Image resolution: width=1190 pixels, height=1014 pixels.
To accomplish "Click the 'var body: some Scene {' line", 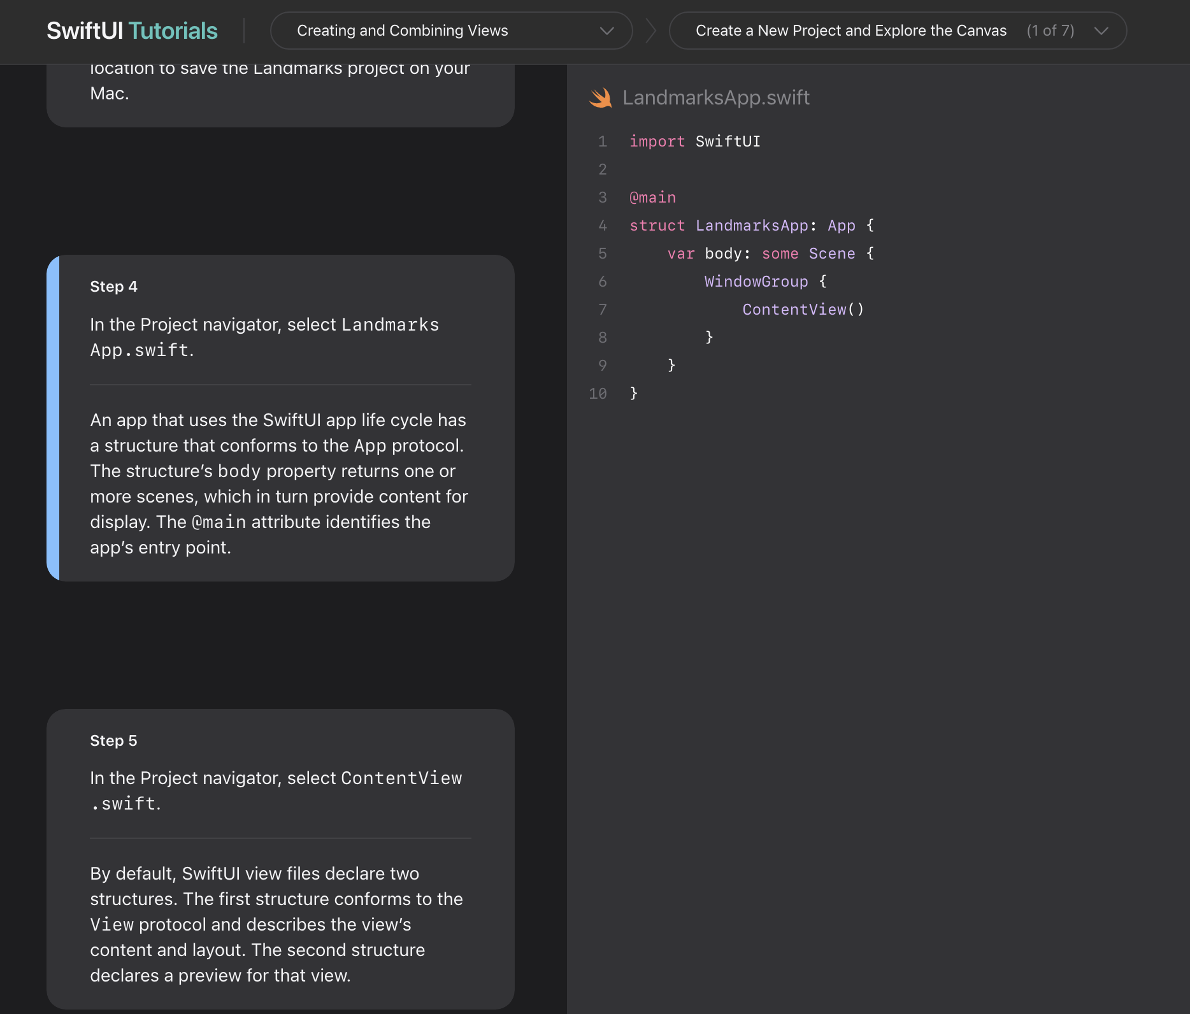I will pos(771,253).
